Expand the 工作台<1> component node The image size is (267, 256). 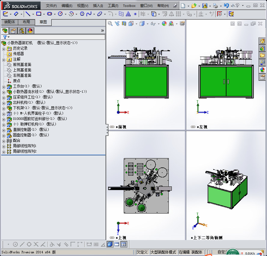click(x=4, y=87)
